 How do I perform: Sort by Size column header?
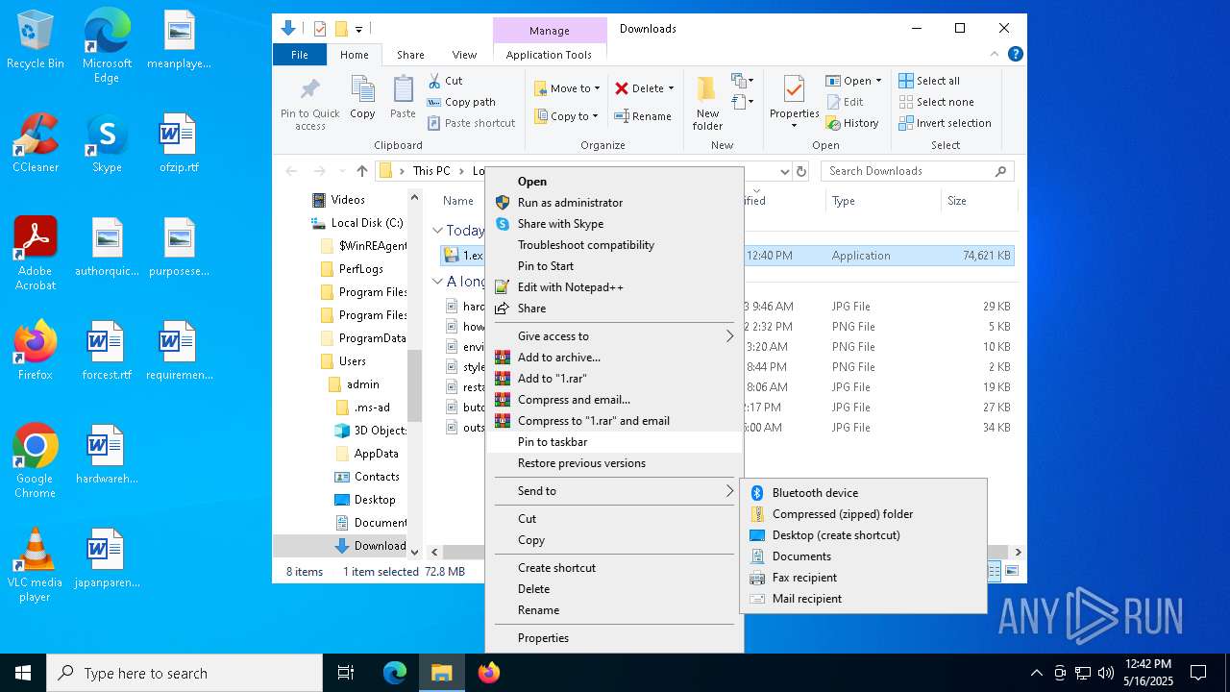click(978, 201)
